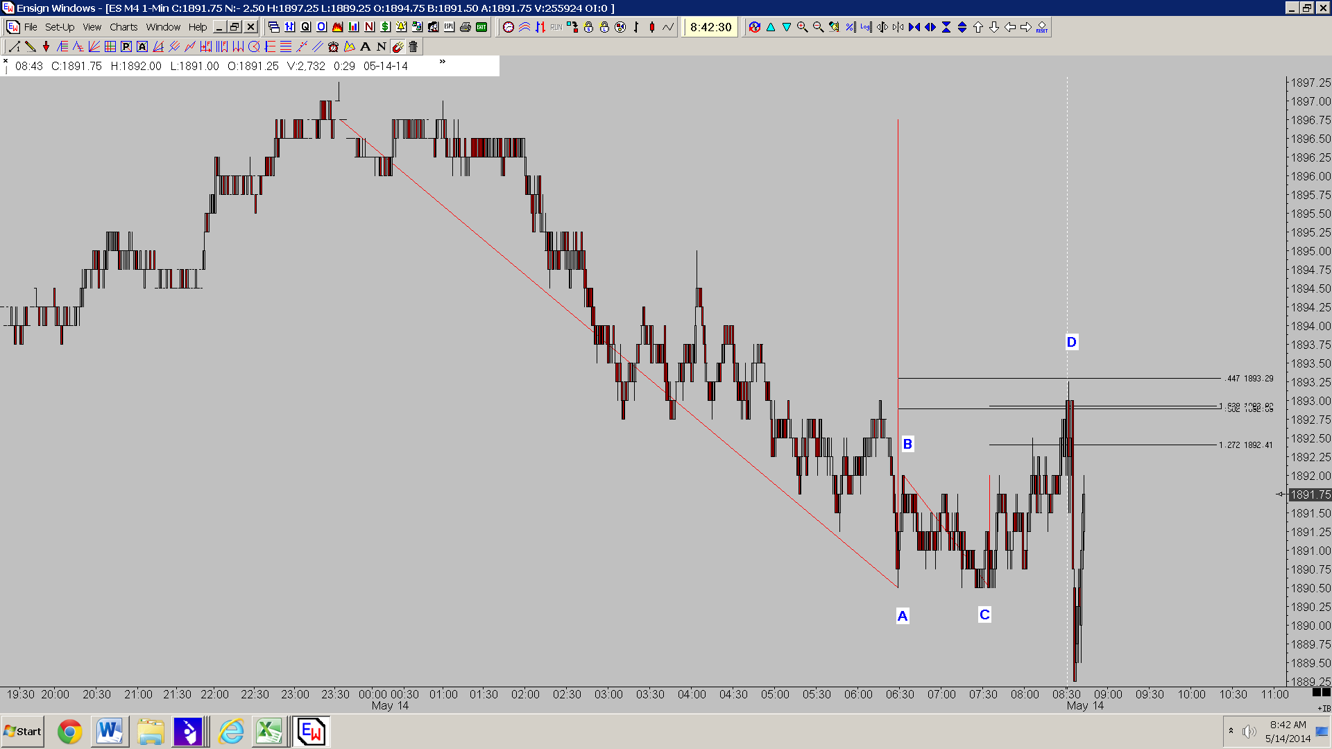
Task: Select the pencil draw tool
Action: coord(30,46)
